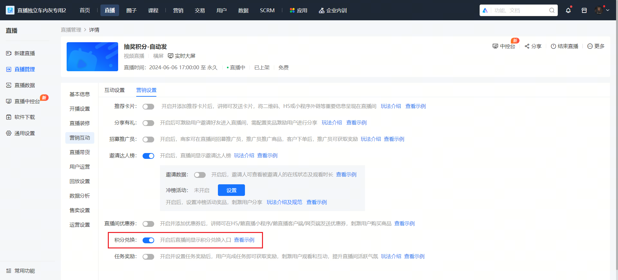This screenshot has width=618, height=280.
Task: Open the notification bell icon
Action: coord(568,10)
